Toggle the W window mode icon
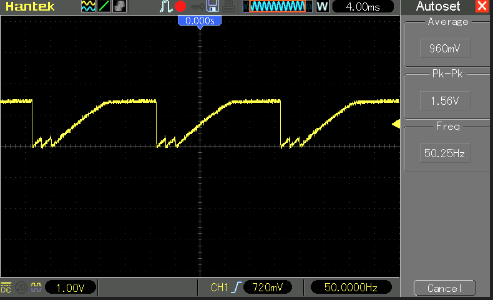The image size is (493, 300). pyautogui.click(x=323, y=7)
